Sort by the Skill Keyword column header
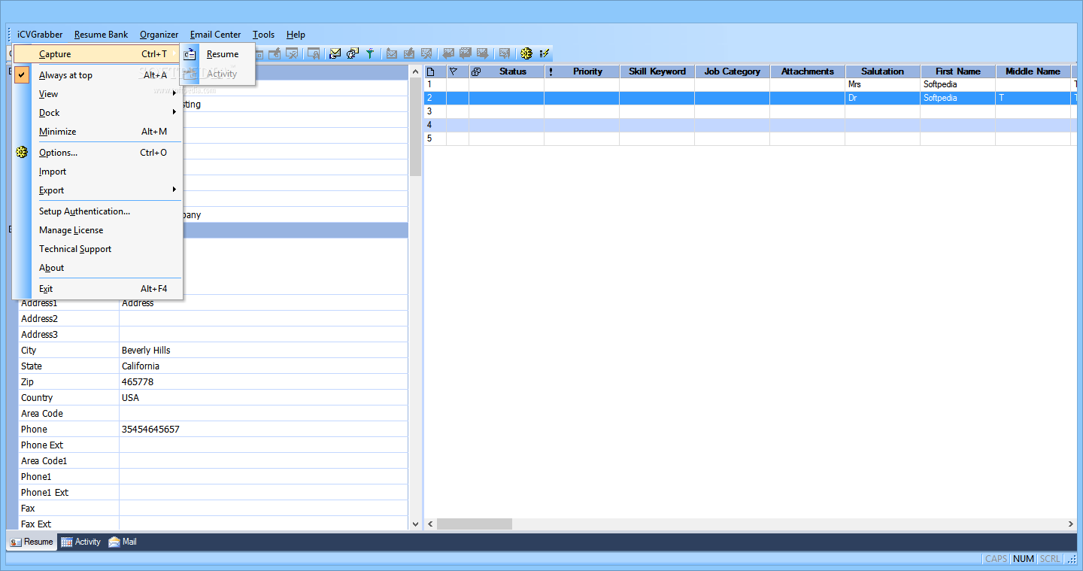The image size is (1083, 571). click(657, 71)
